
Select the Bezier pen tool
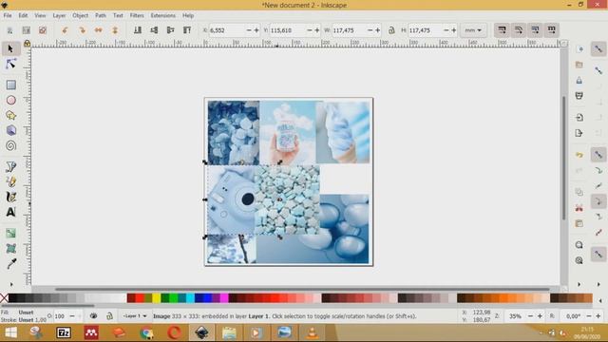(10, 166)
